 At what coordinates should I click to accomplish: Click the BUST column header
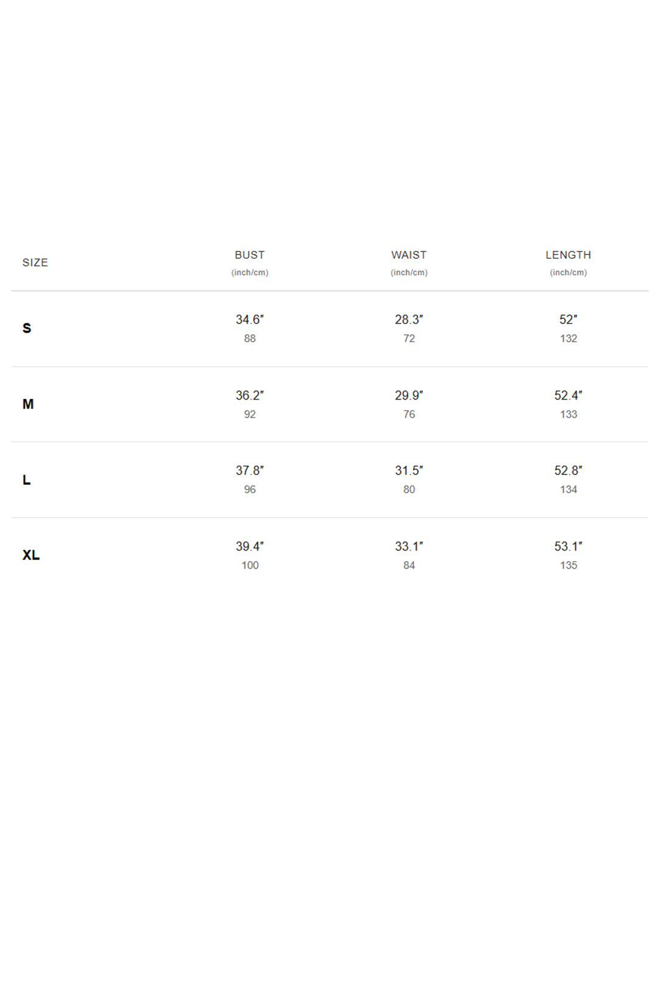250,255
